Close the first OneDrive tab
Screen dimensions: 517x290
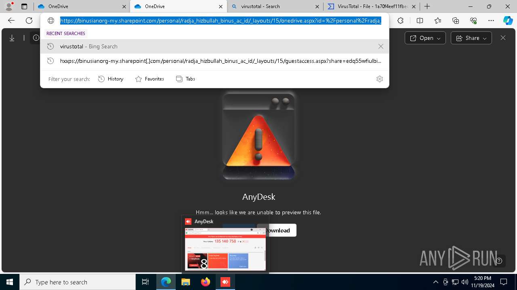(124, 6)
